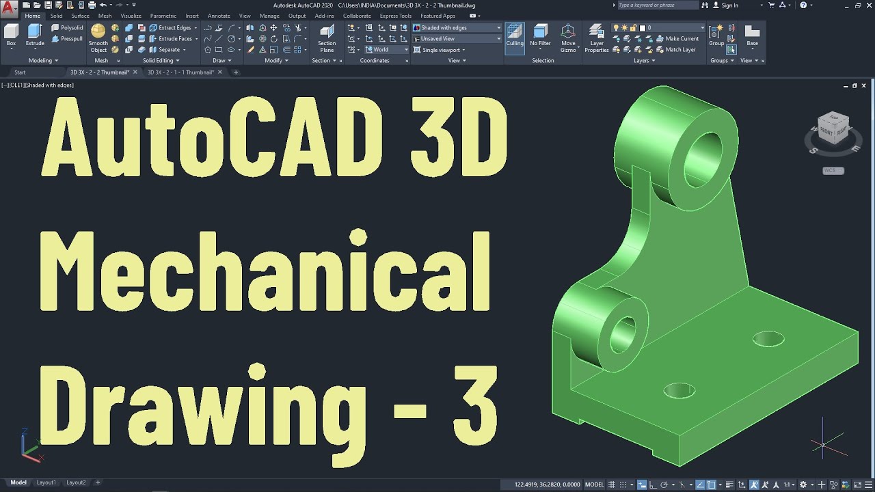Click the Start tab
Image resolution: width=875 pixels, height=492 pixels.
coord(20,72)
